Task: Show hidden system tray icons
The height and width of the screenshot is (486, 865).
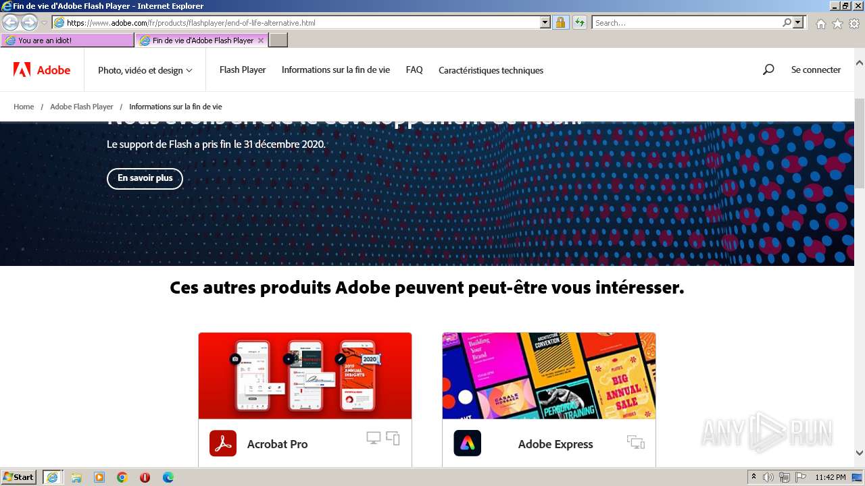Action: click(x=754, y=477)
